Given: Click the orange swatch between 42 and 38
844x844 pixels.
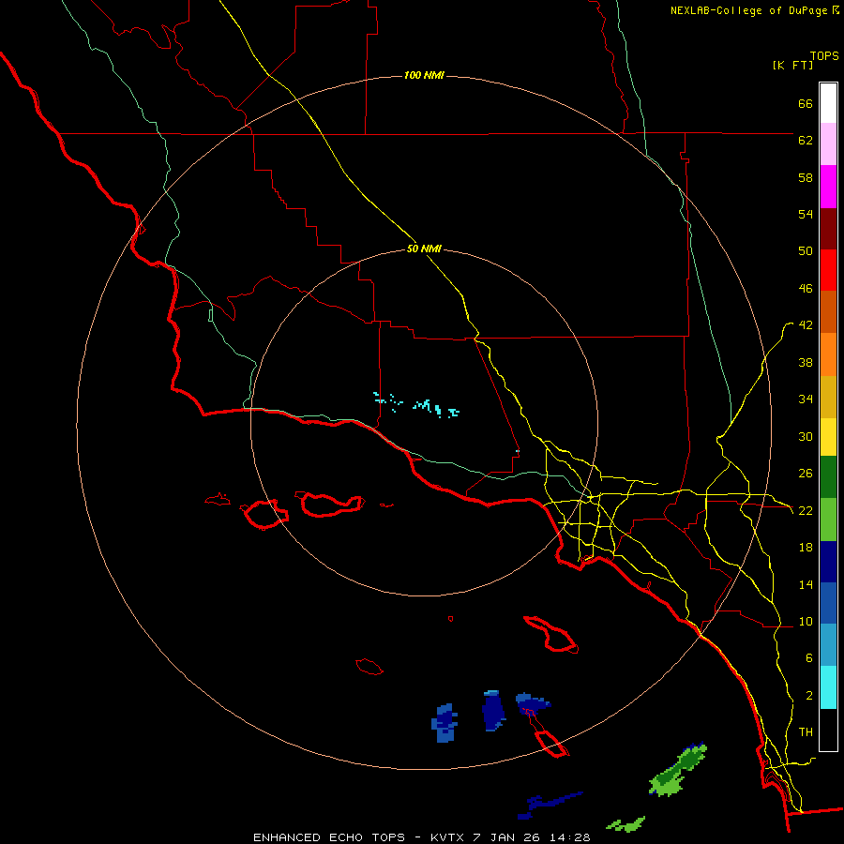Looking at the screenshot, I should (828, 354).
